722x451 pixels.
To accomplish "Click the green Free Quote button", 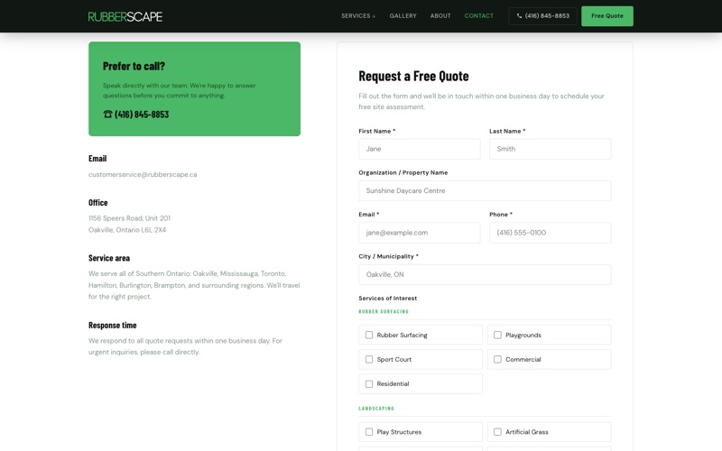I will [x=606, y=16].
